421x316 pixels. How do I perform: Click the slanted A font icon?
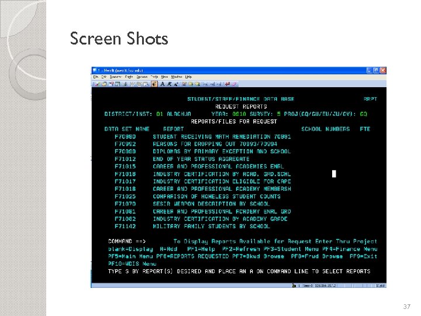170,84
